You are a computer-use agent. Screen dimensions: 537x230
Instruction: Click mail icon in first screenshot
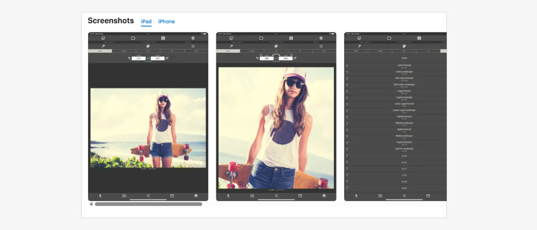pos(172,196)
